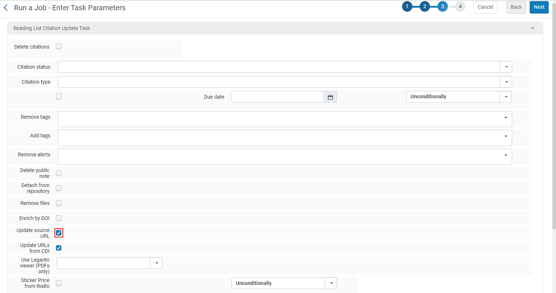Uncheck Update source URL

point(58,233)
